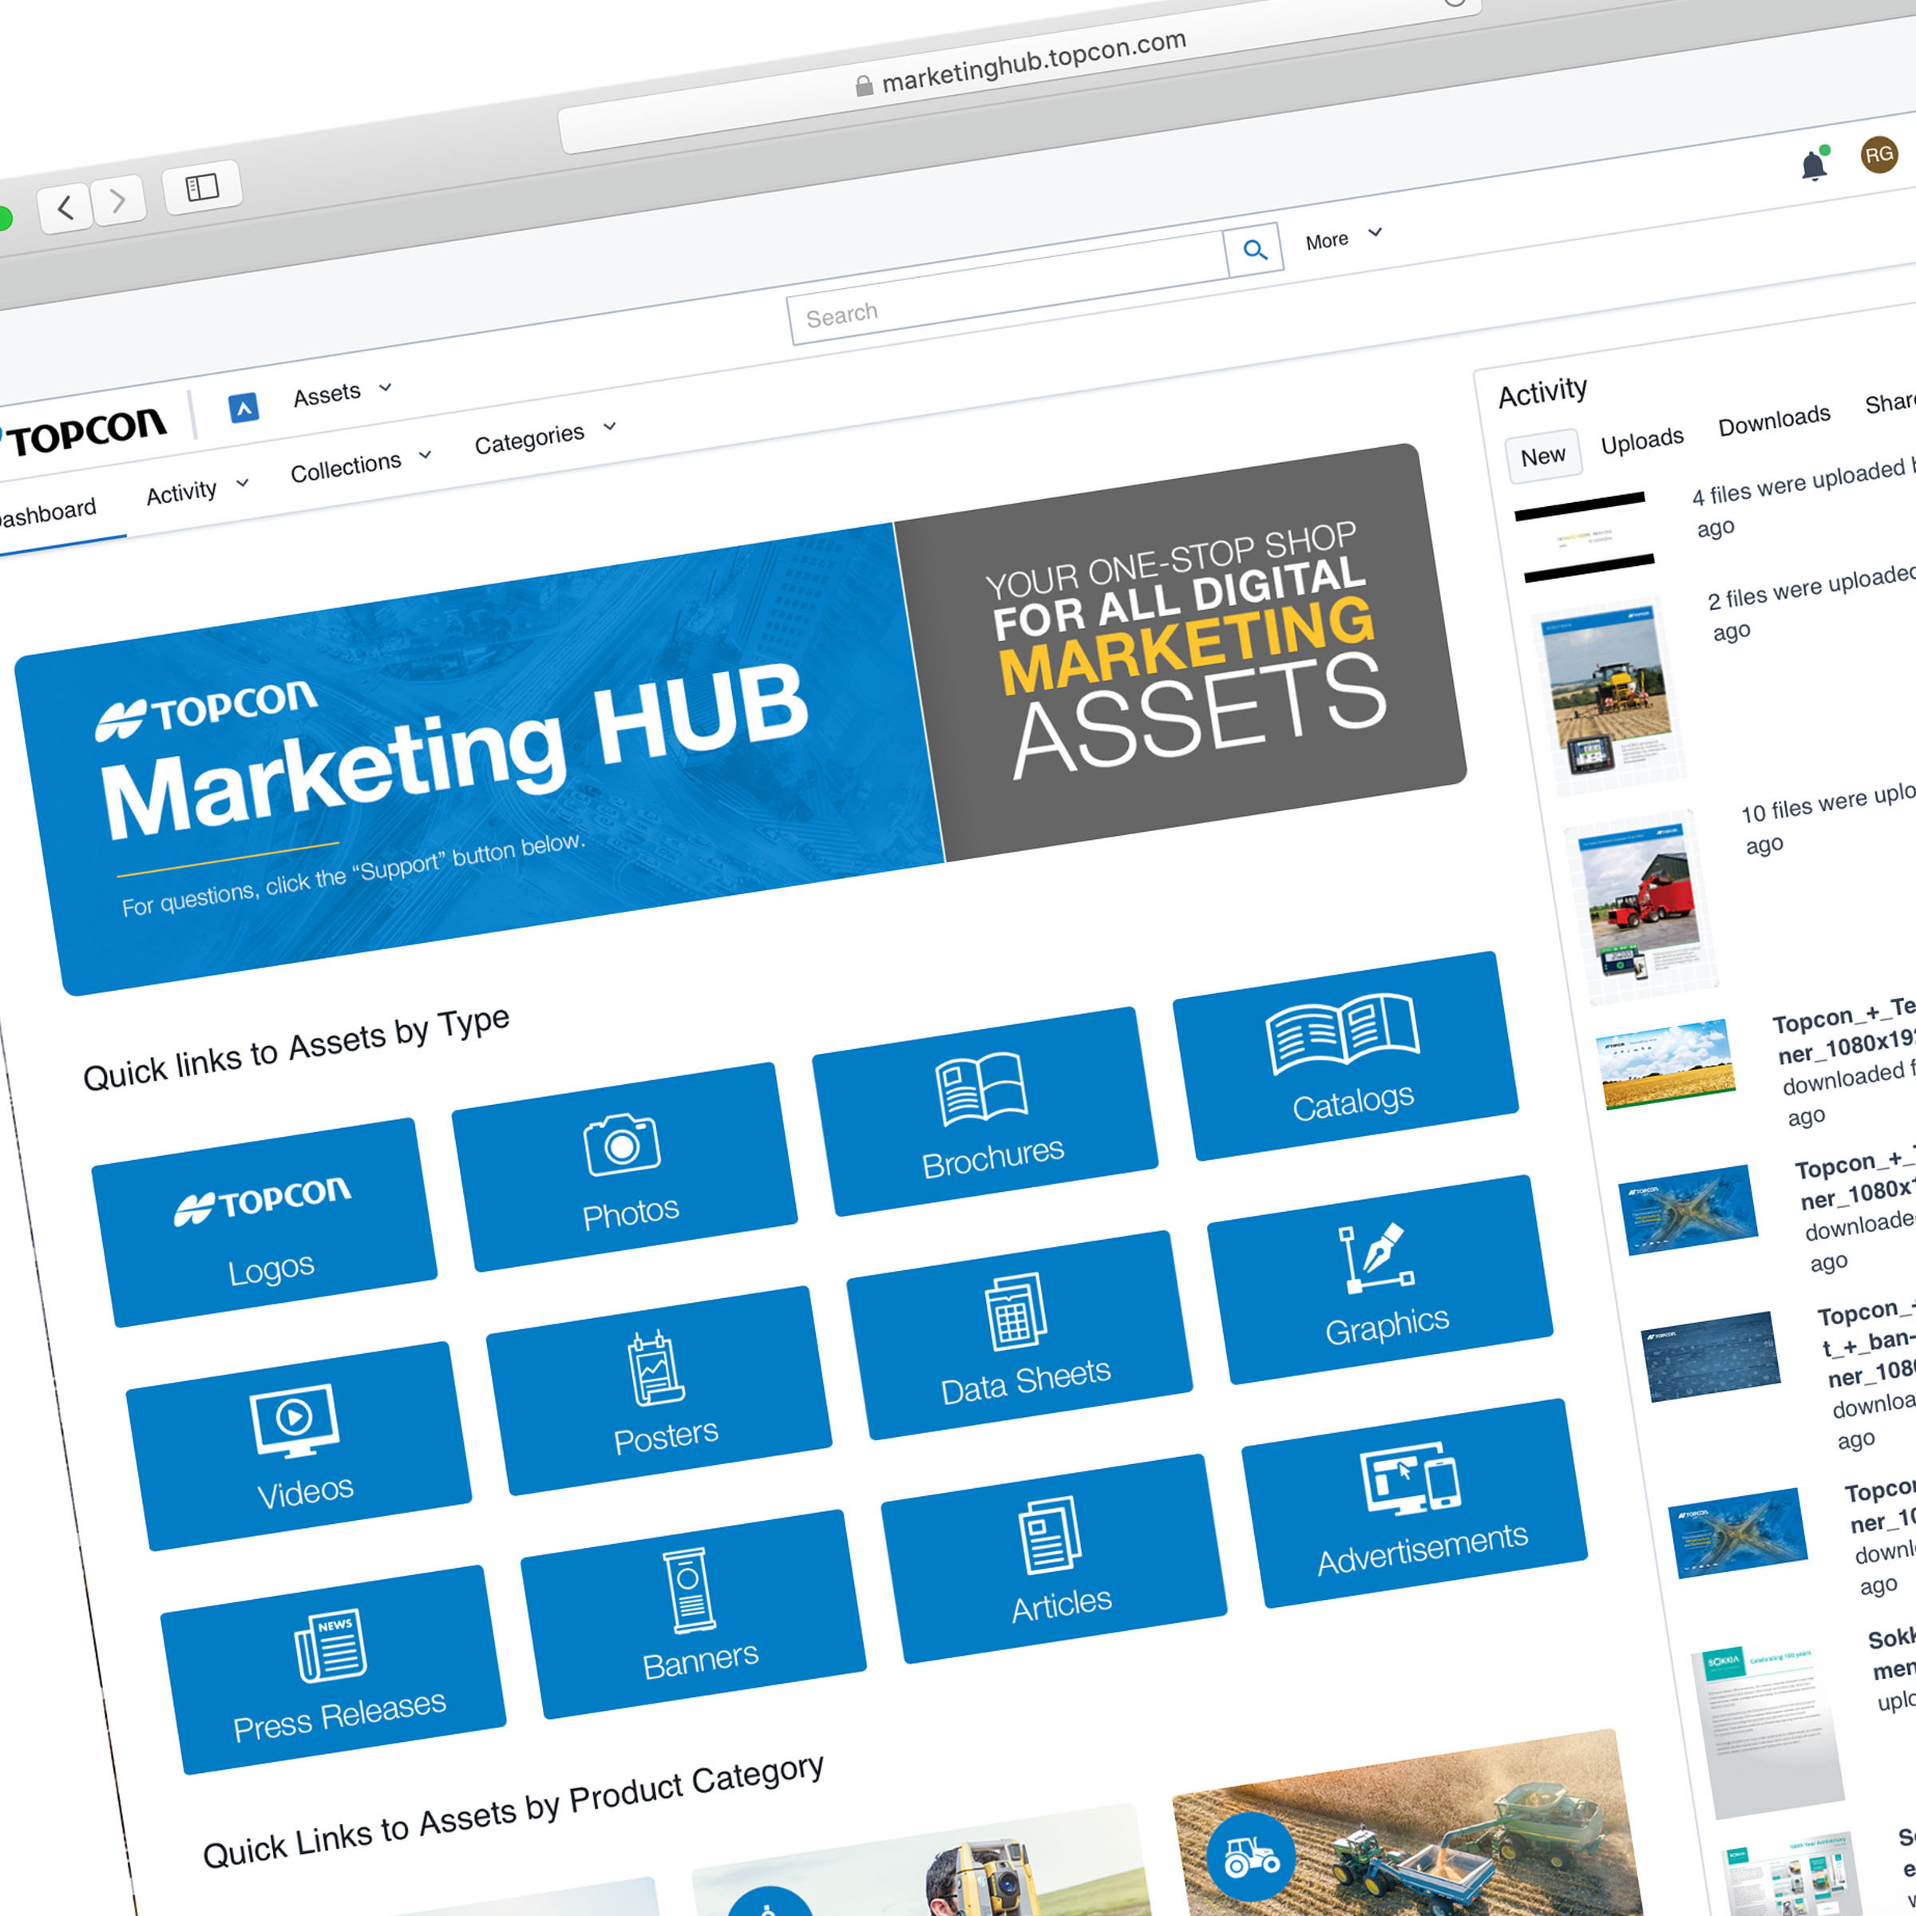Screen dimensions: 1916x1916
Task: Open Posters via the poster icon
Action: coord(655,1368)
